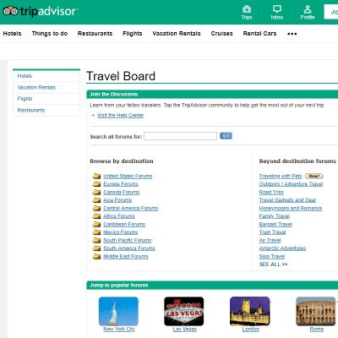
Task: Open South Pacific Forums link
Action: 128,240
